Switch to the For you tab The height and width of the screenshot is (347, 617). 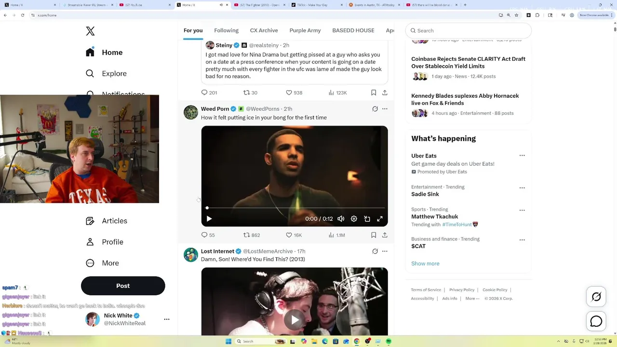[193, 30]
